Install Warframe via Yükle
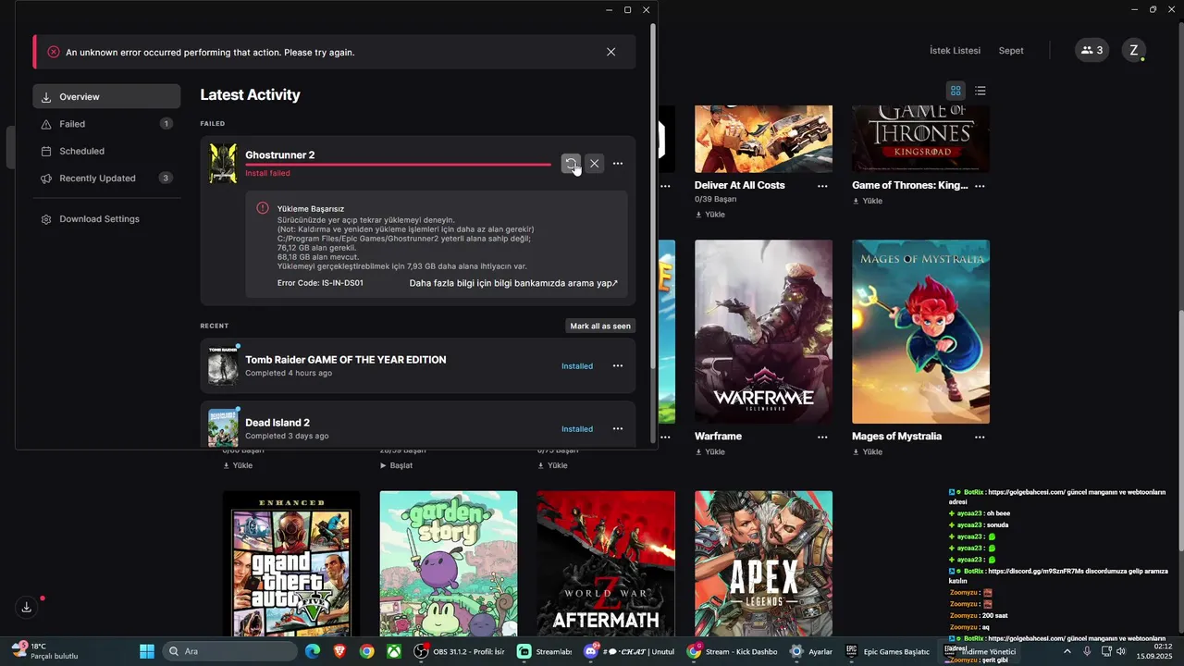 pos(709,452)
